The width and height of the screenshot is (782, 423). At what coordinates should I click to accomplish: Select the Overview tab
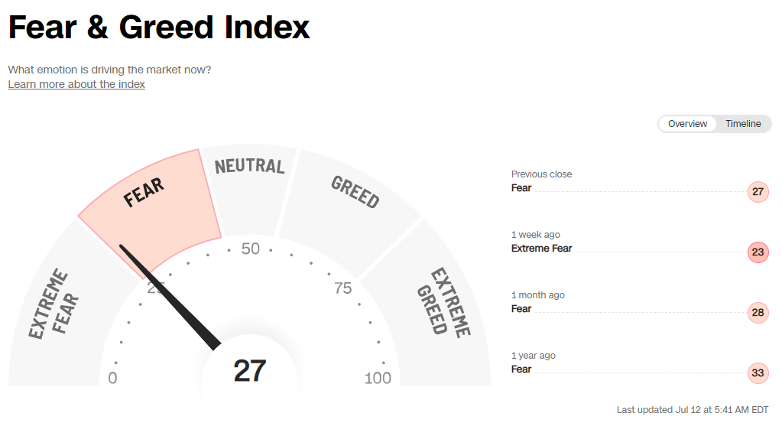[x=687, y=124]
